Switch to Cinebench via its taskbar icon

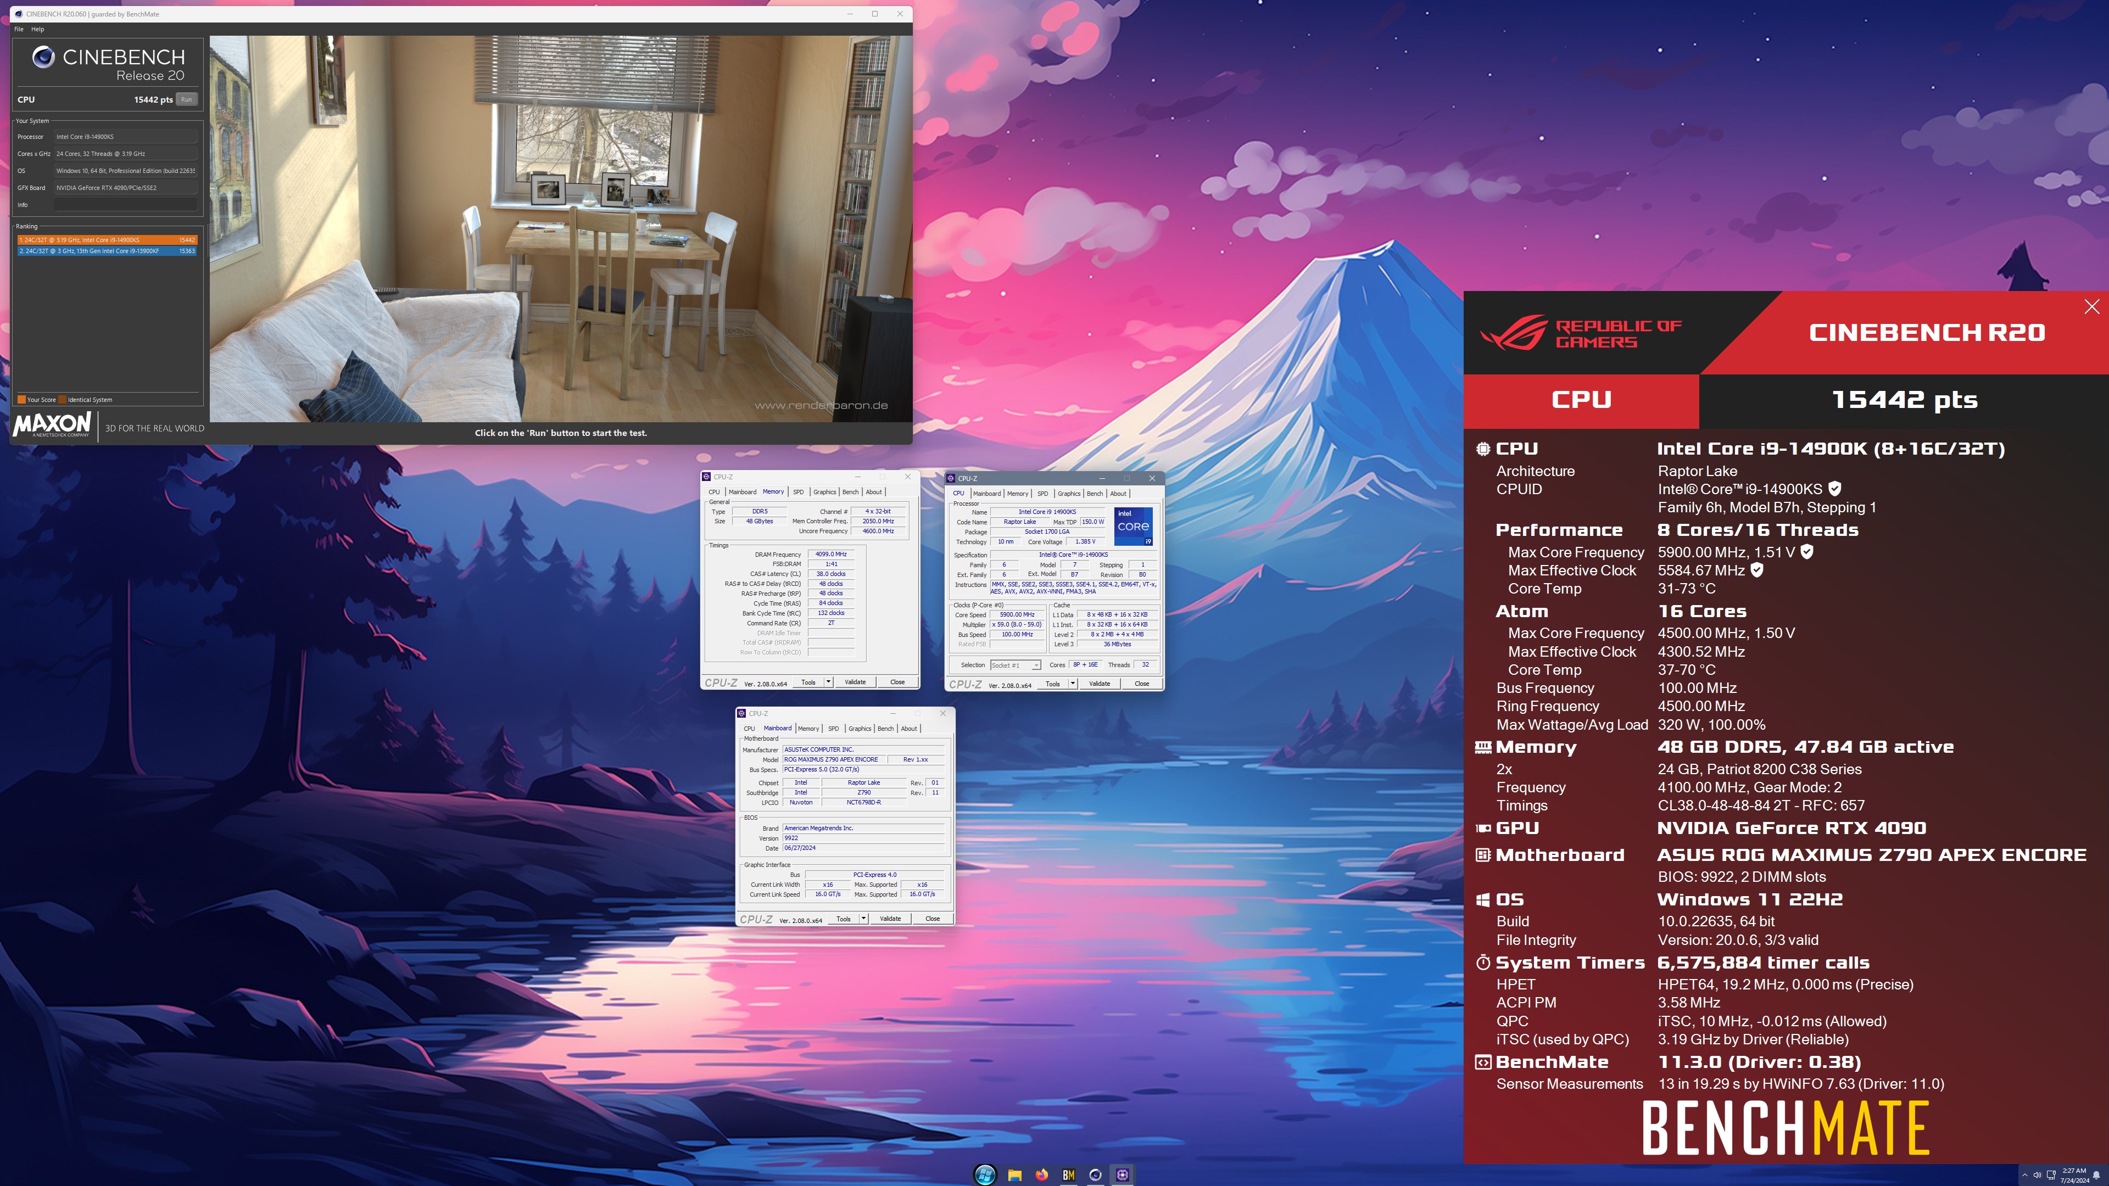pyautogui.click(x=1096, y=1174)
